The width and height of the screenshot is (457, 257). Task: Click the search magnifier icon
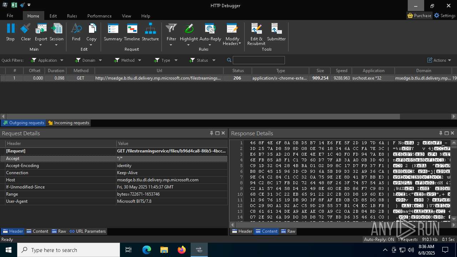click(x=229, y=60)
